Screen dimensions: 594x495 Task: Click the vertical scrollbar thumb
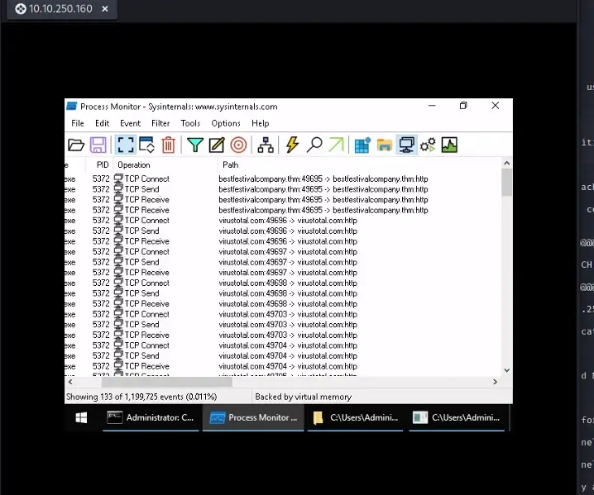pos(507,183)
